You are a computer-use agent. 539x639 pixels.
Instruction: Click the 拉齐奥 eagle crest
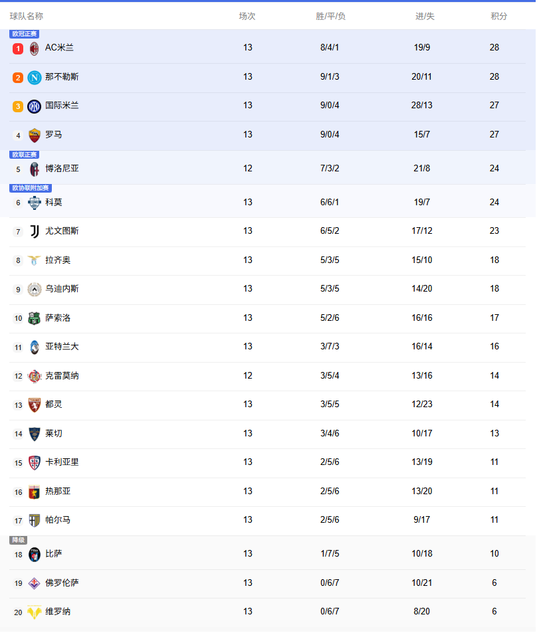click(34, 261)
